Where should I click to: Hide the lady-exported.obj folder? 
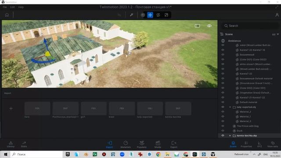tap(223, 107)
